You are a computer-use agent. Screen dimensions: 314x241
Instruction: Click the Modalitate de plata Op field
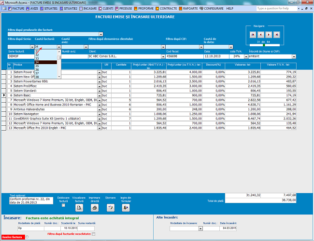point(31,228)
